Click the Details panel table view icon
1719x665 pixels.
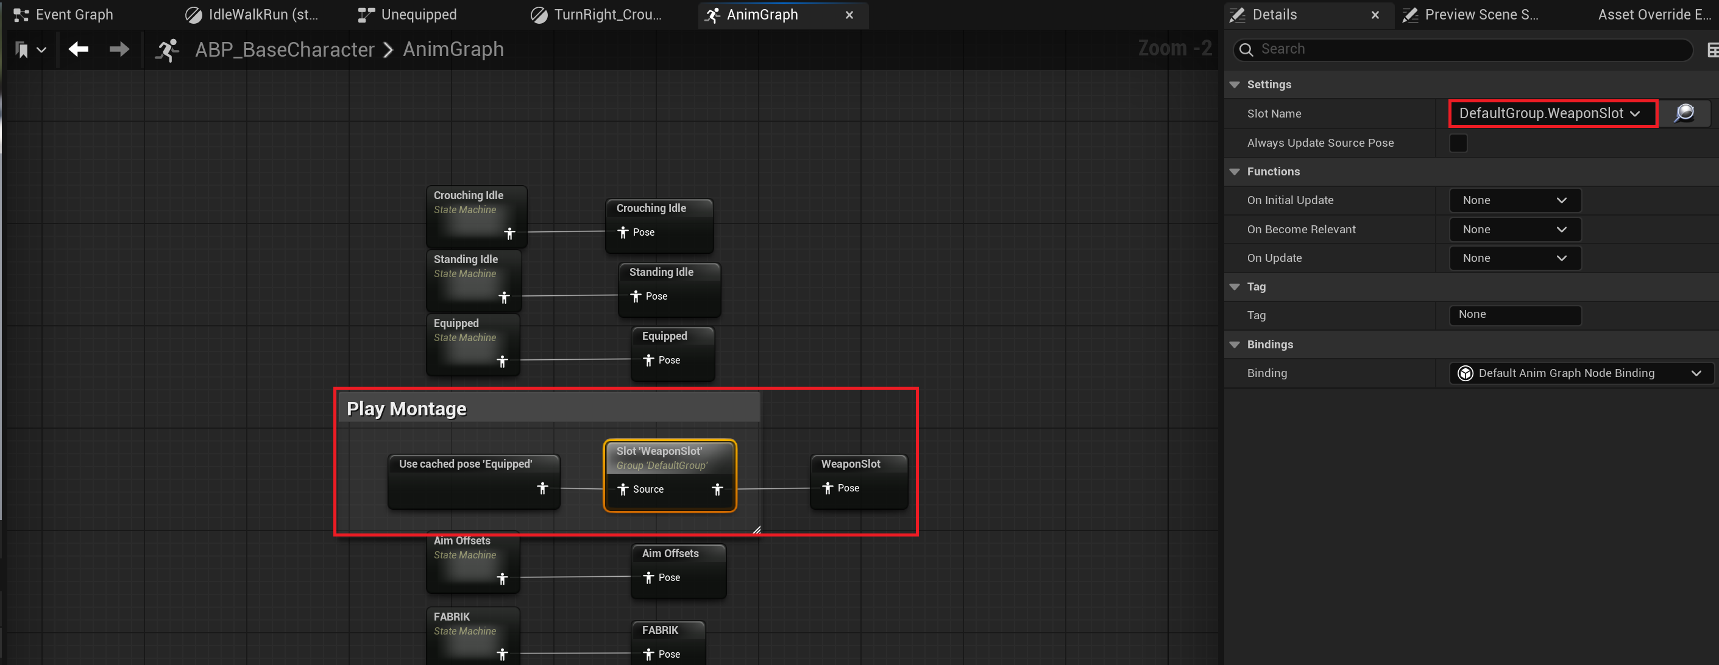[1712, 50]
